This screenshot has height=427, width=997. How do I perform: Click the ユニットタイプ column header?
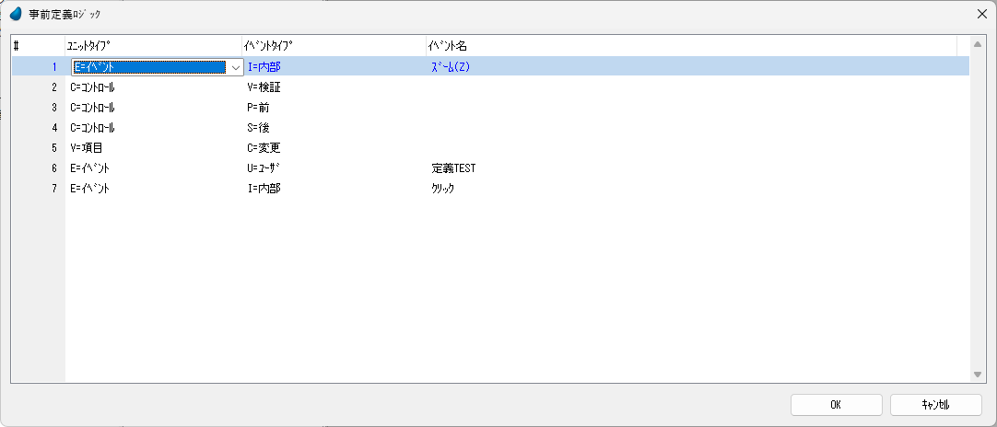153,45
